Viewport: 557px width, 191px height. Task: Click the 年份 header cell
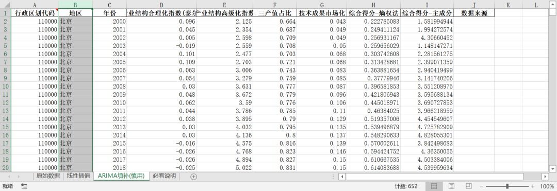pyautogui.click(x=109, y=13)
